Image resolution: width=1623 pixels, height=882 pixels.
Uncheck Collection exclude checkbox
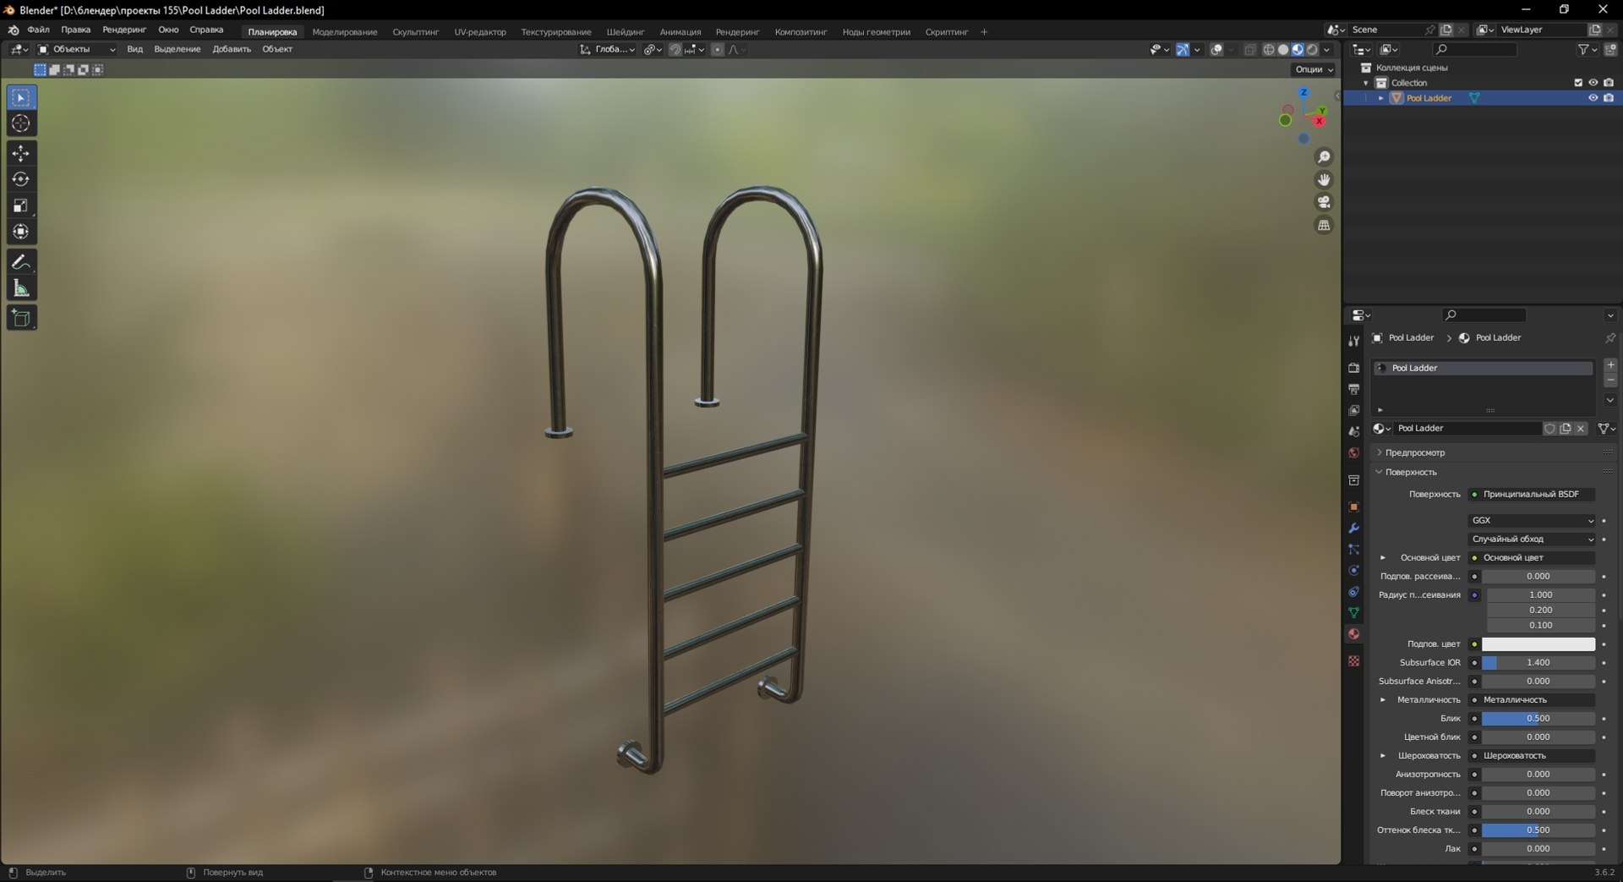[x=1577, y=83]
